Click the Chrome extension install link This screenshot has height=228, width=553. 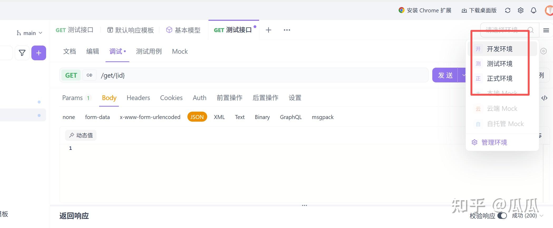pyautogui.click(x=425, y=10)
